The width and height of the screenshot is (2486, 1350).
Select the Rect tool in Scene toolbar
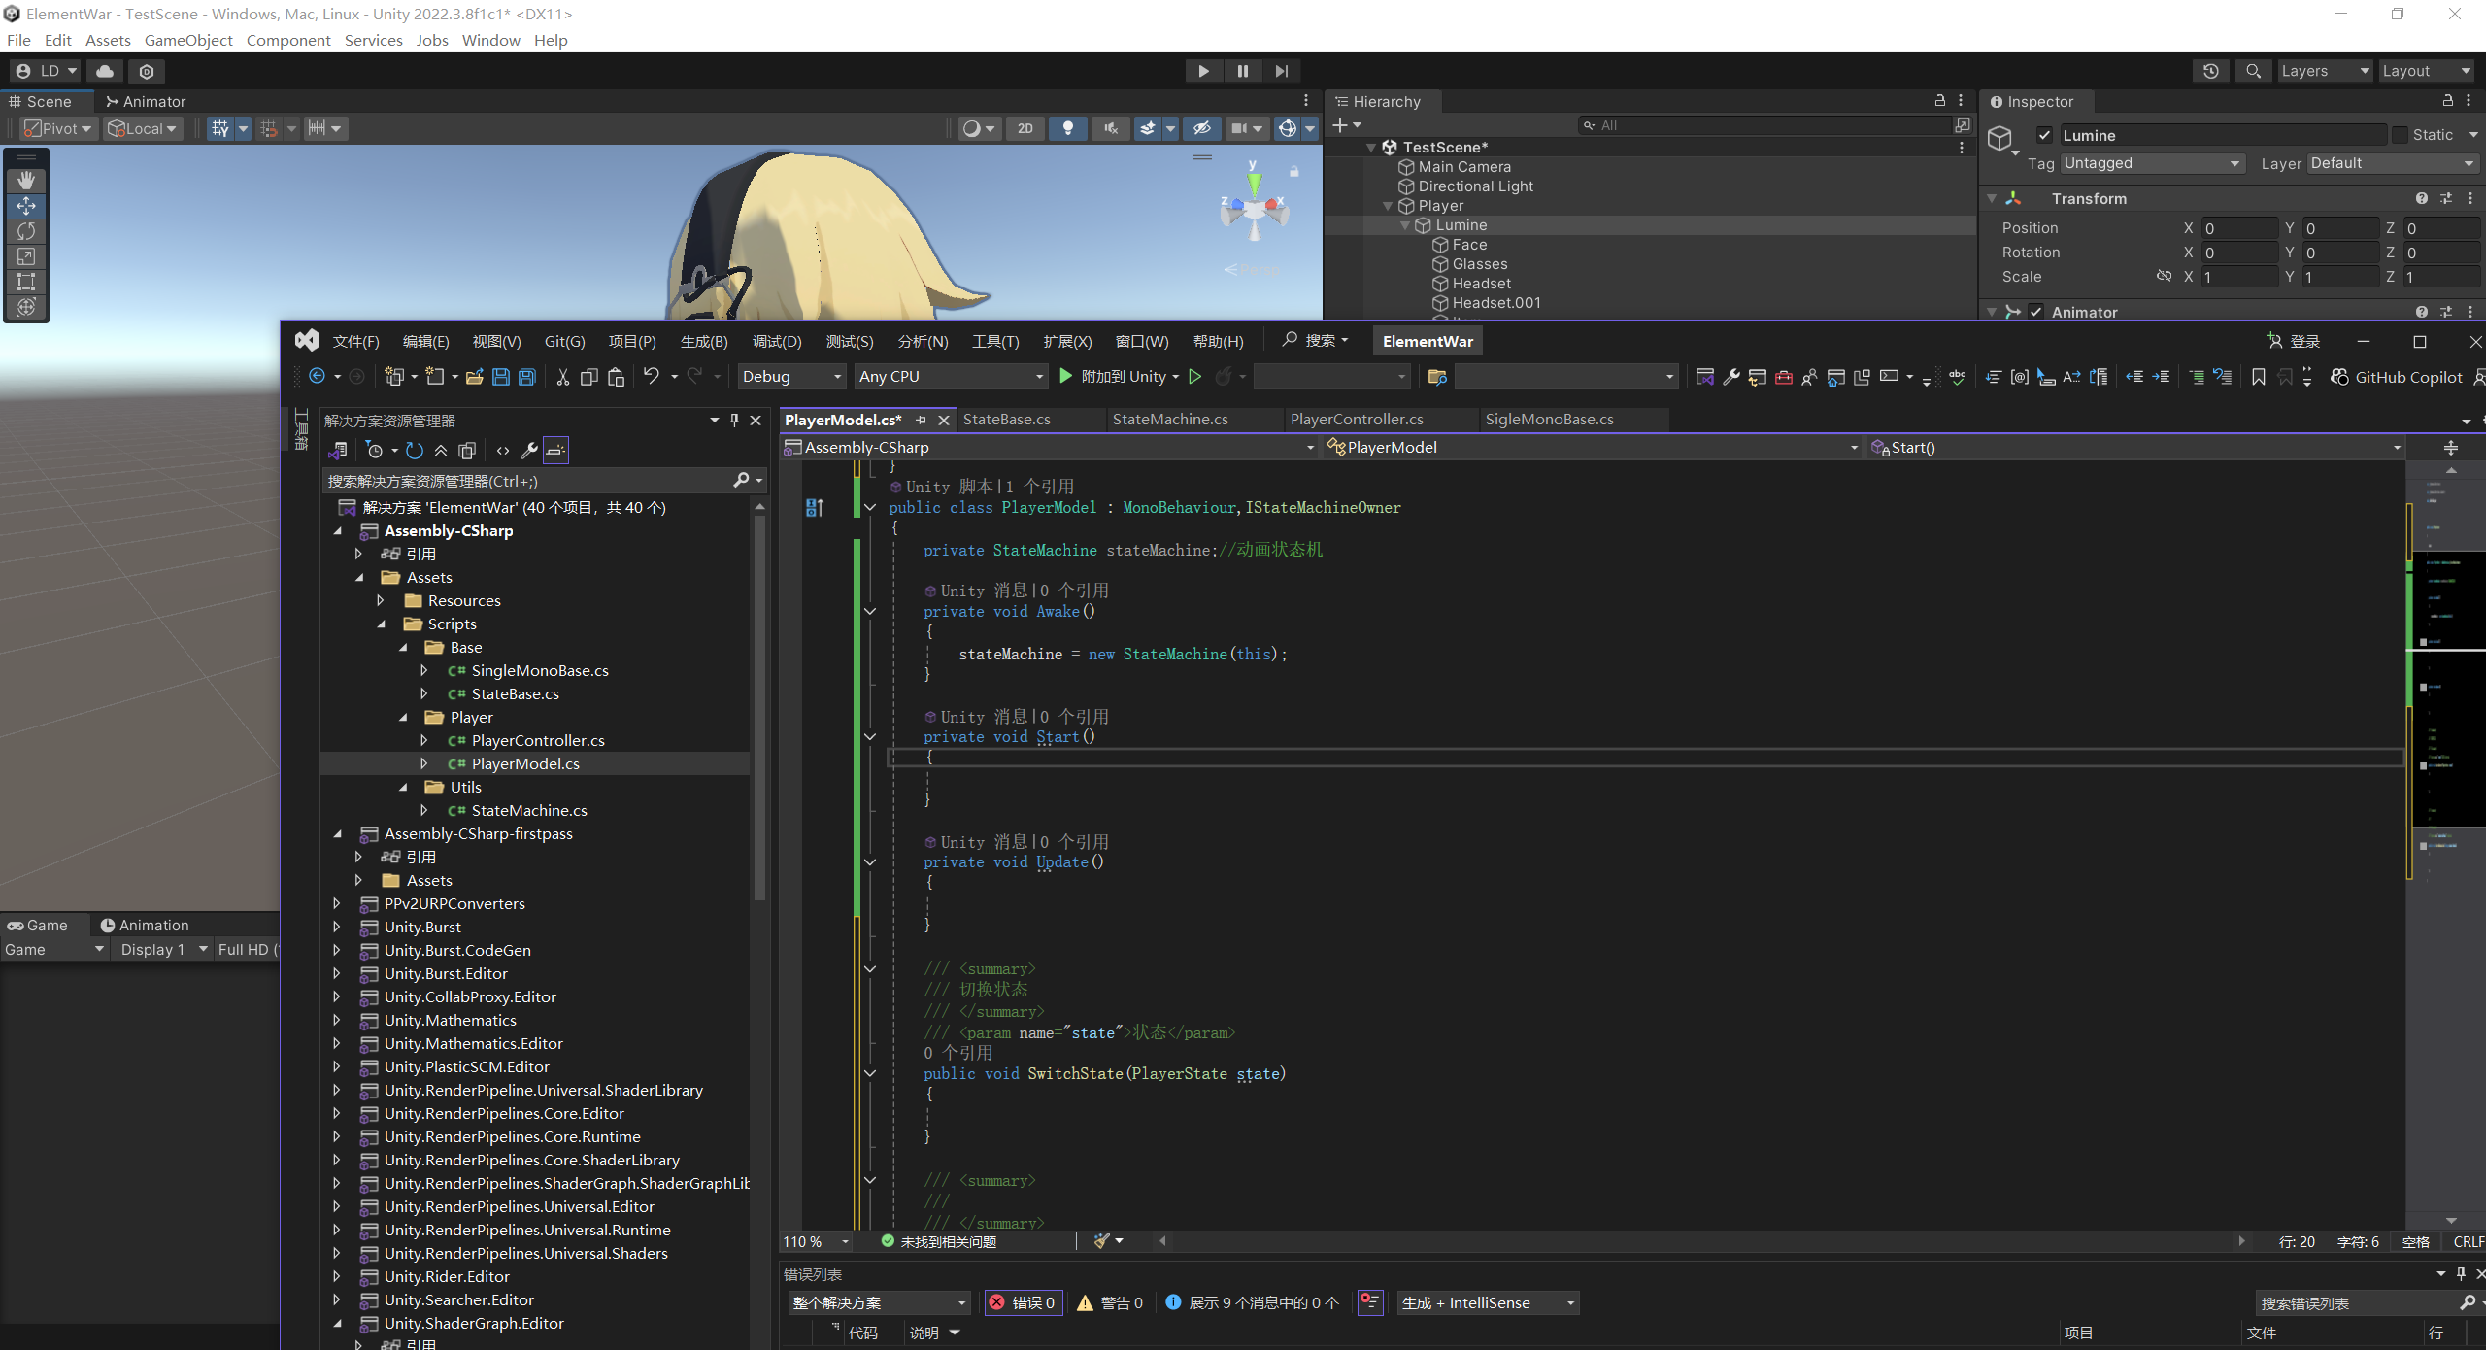26,282
